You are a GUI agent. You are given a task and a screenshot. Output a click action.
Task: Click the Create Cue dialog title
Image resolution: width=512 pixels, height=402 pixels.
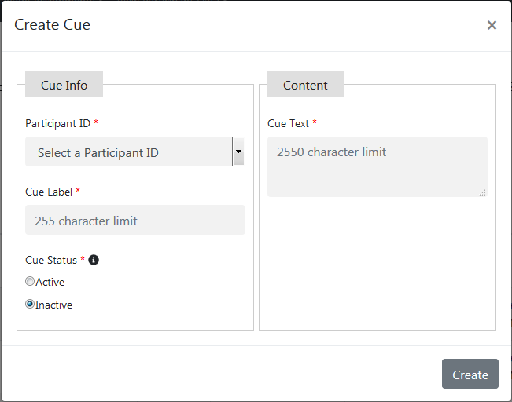pyautogui.click(x=53, y=25)
